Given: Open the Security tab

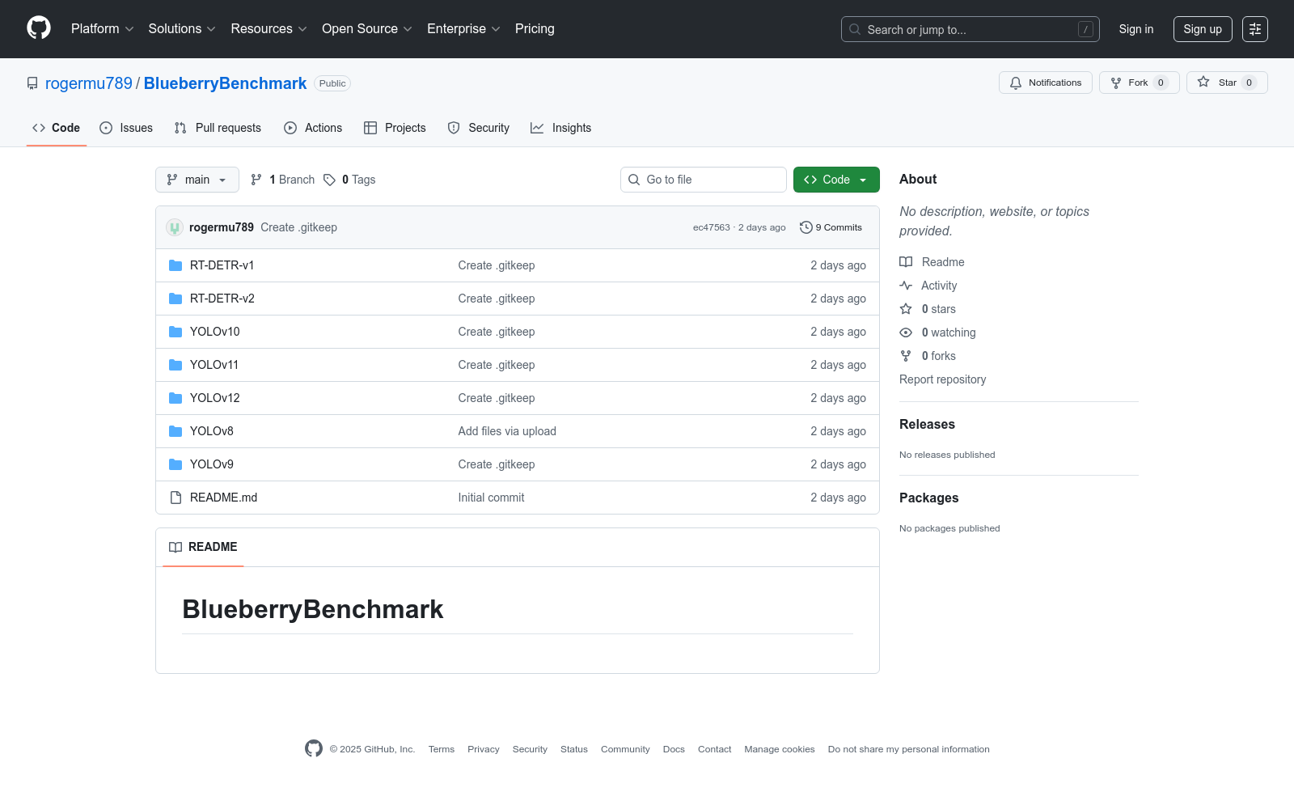Looking at the screenshot, I should click(x=479, y=128).
